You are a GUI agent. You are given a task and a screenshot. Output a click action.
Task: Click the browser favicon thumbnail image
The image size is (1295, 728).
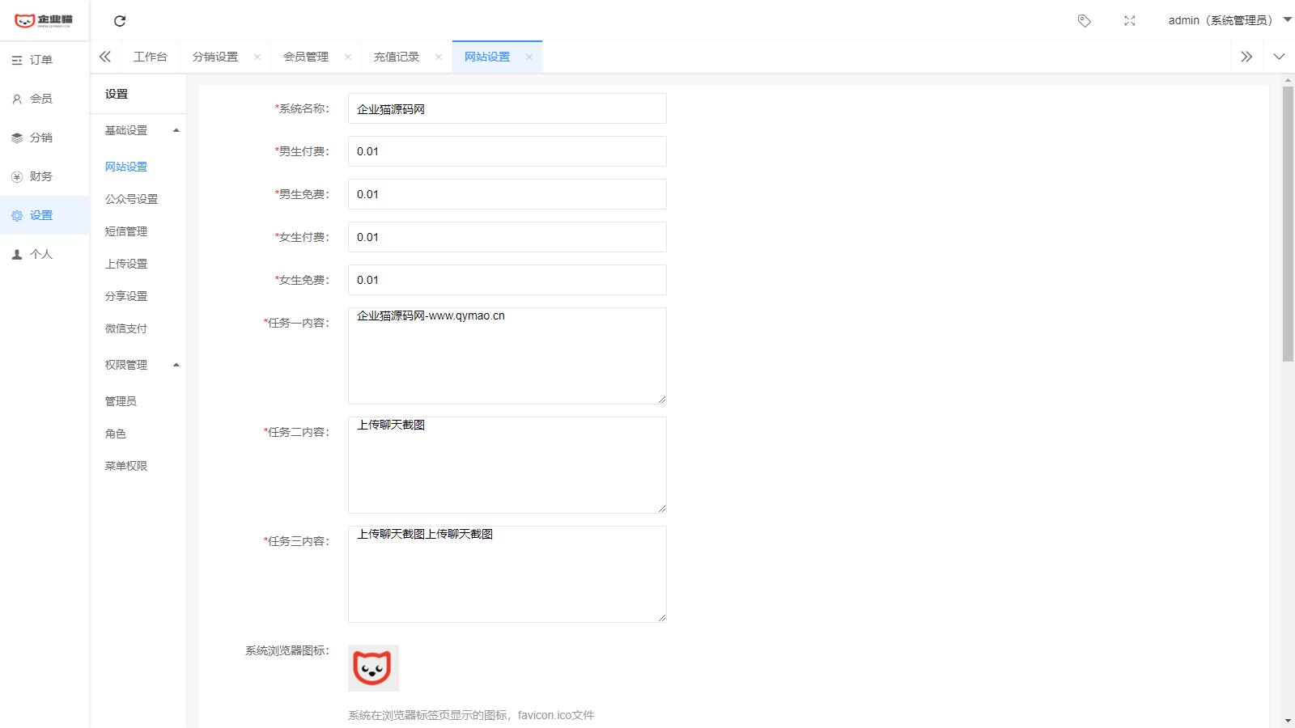373,668
